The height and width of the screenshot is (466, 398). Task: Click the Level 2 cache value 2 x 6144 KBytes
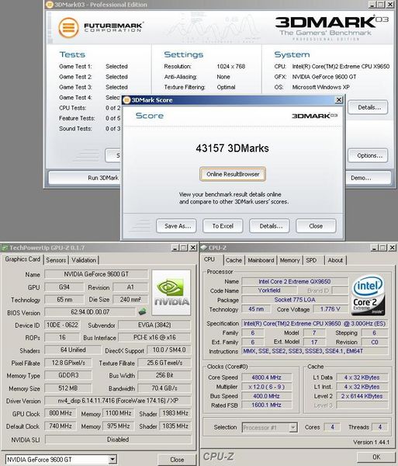pyautogui.click(x=362, y=396)
